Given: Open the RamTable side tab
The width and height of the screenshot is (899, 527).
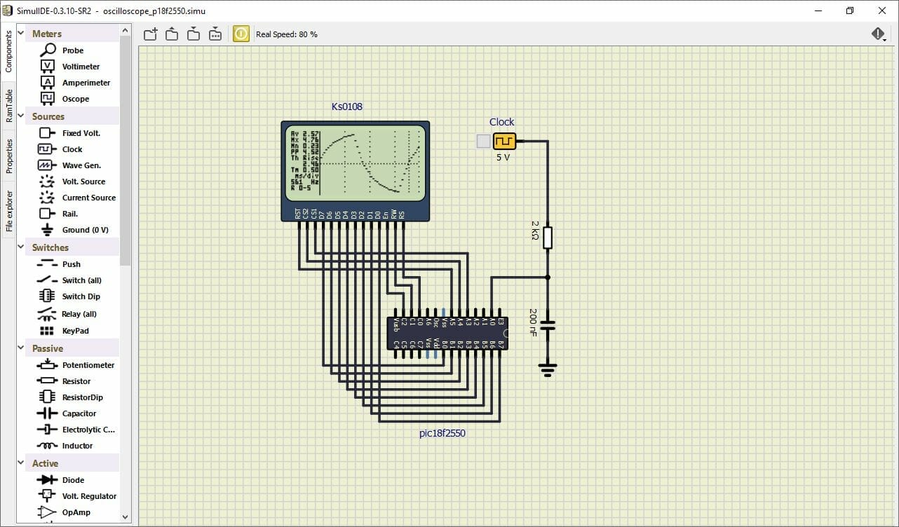Looking at the screenshot, I should 9,106.
